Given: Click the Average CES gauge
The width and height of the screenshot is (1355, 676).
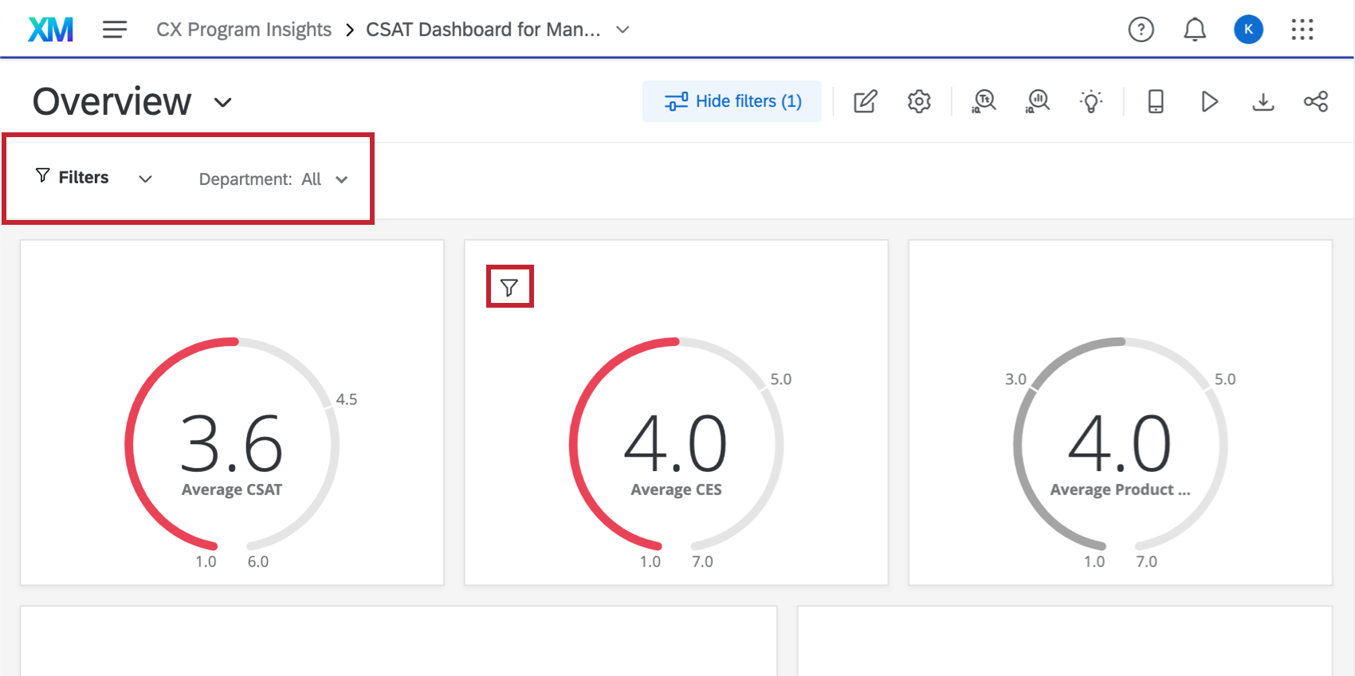Looking at the screenshot, I should (x=676, y=444).
